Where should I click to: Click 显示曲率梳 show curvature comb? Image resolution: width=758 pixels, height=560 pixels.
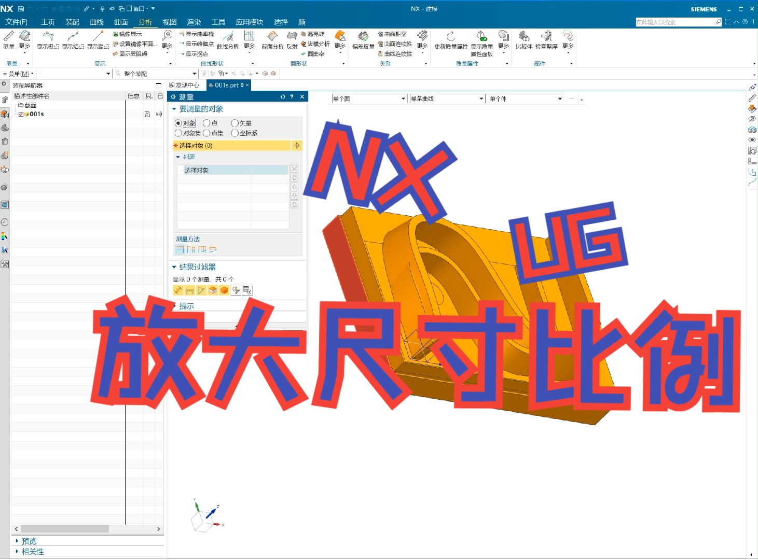pyautogui.click(x=197, y=34)
